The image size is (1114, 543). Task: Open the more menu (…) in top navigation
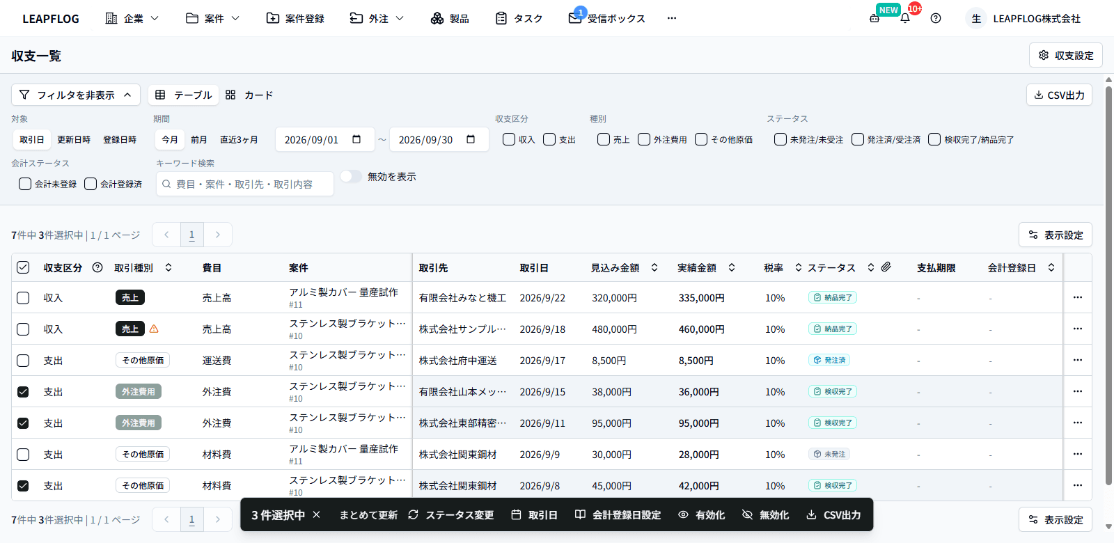click(x=672, y=18)
